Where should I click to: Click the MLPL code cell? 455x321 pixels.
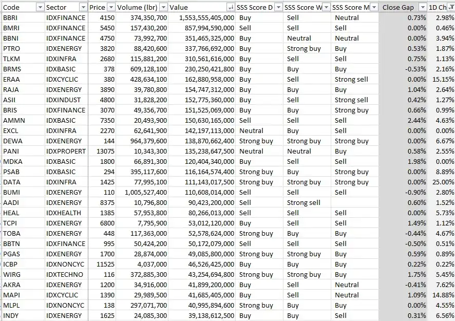[x=23, y=305]
